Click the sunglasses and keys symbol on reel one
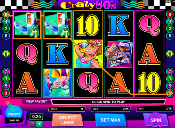Image resolution: width=175 pixels, height=128 pixels. (27, 25)
